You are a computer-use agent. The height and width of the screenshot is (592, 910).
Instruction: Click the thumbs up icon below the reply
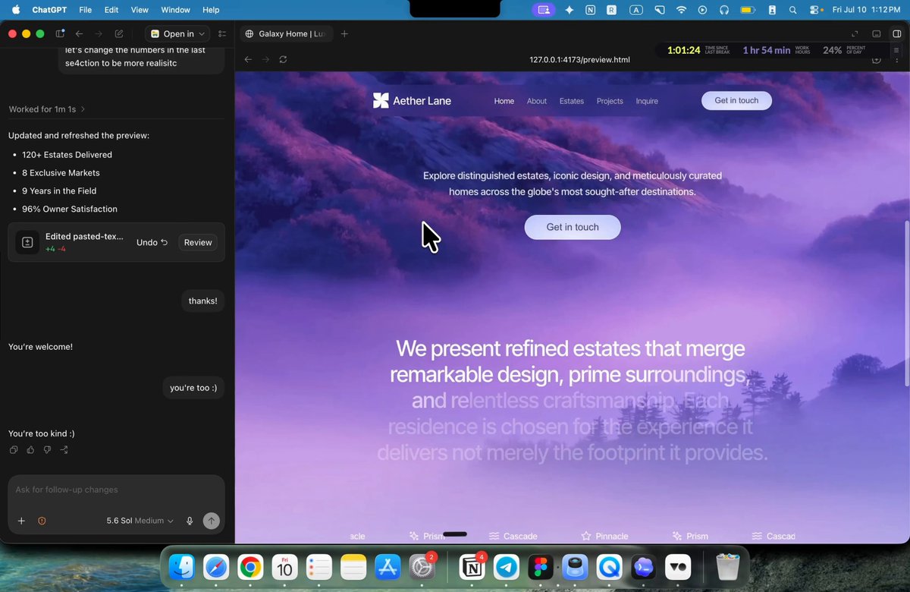coord(30,450)
